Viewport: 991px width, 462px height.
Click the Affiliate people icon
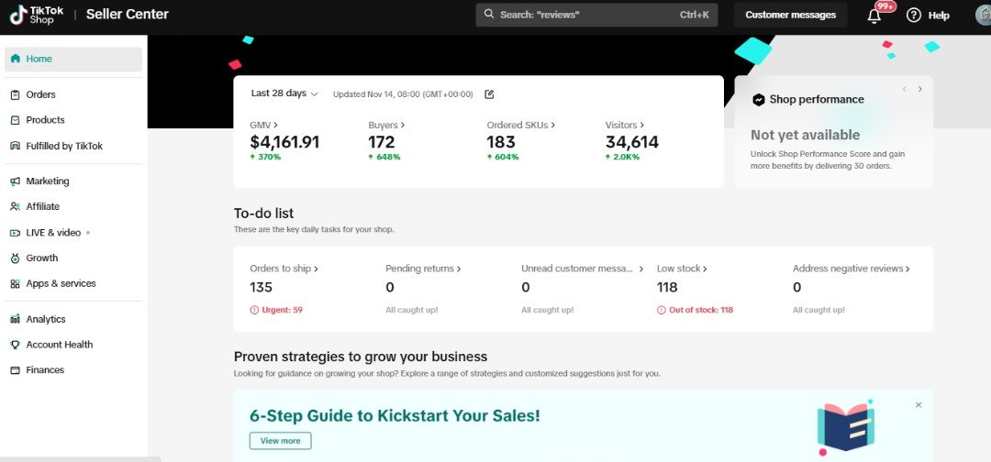click(x=16, y=206)
